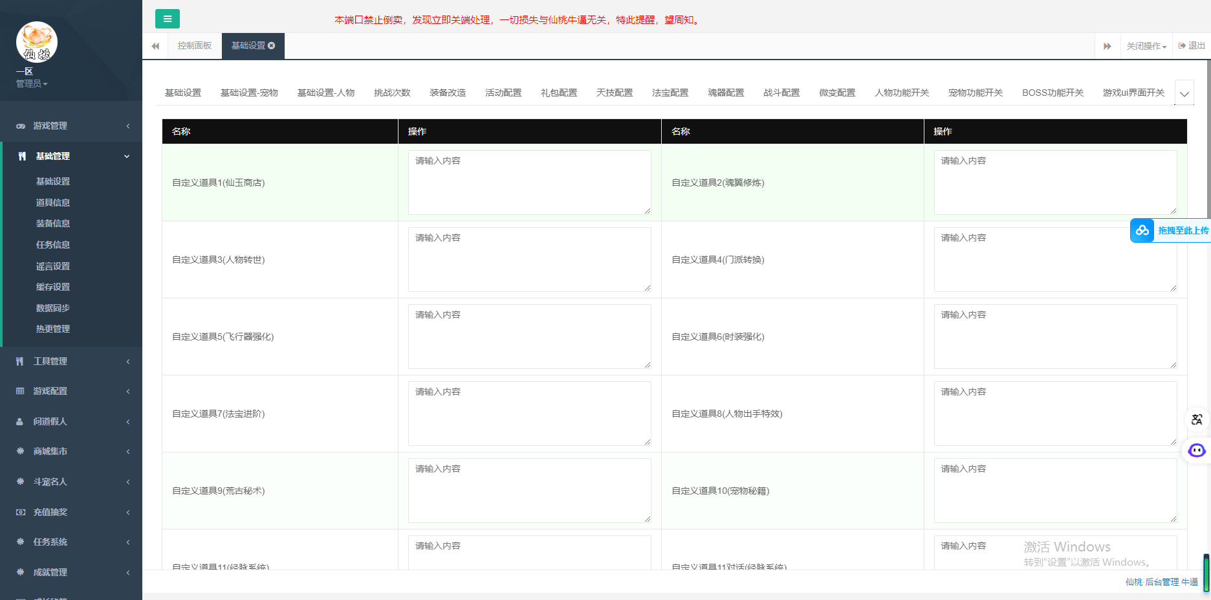Open 任务信息 in the sidebar
This screenshot has width=1211, height=600.
[53, 245]
